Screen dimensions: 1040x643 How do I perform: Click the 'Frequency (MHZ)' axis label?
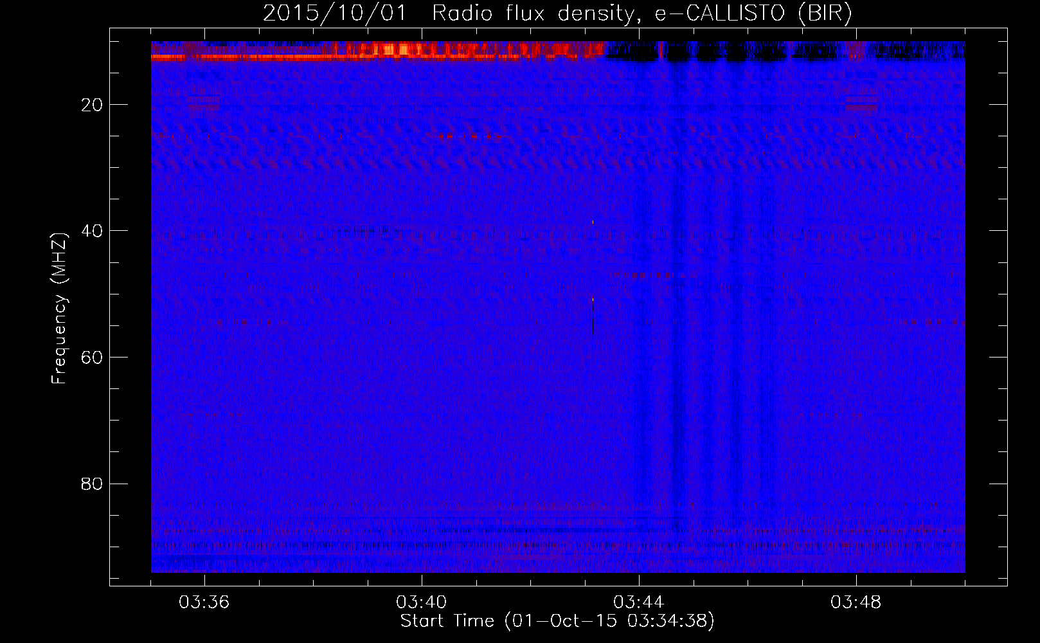click(58, 309)
